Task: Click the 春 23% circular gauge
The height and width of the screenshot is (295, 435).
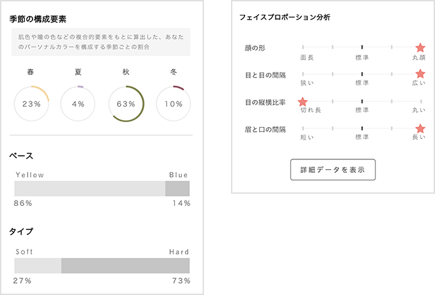Action: pos(32,104)
